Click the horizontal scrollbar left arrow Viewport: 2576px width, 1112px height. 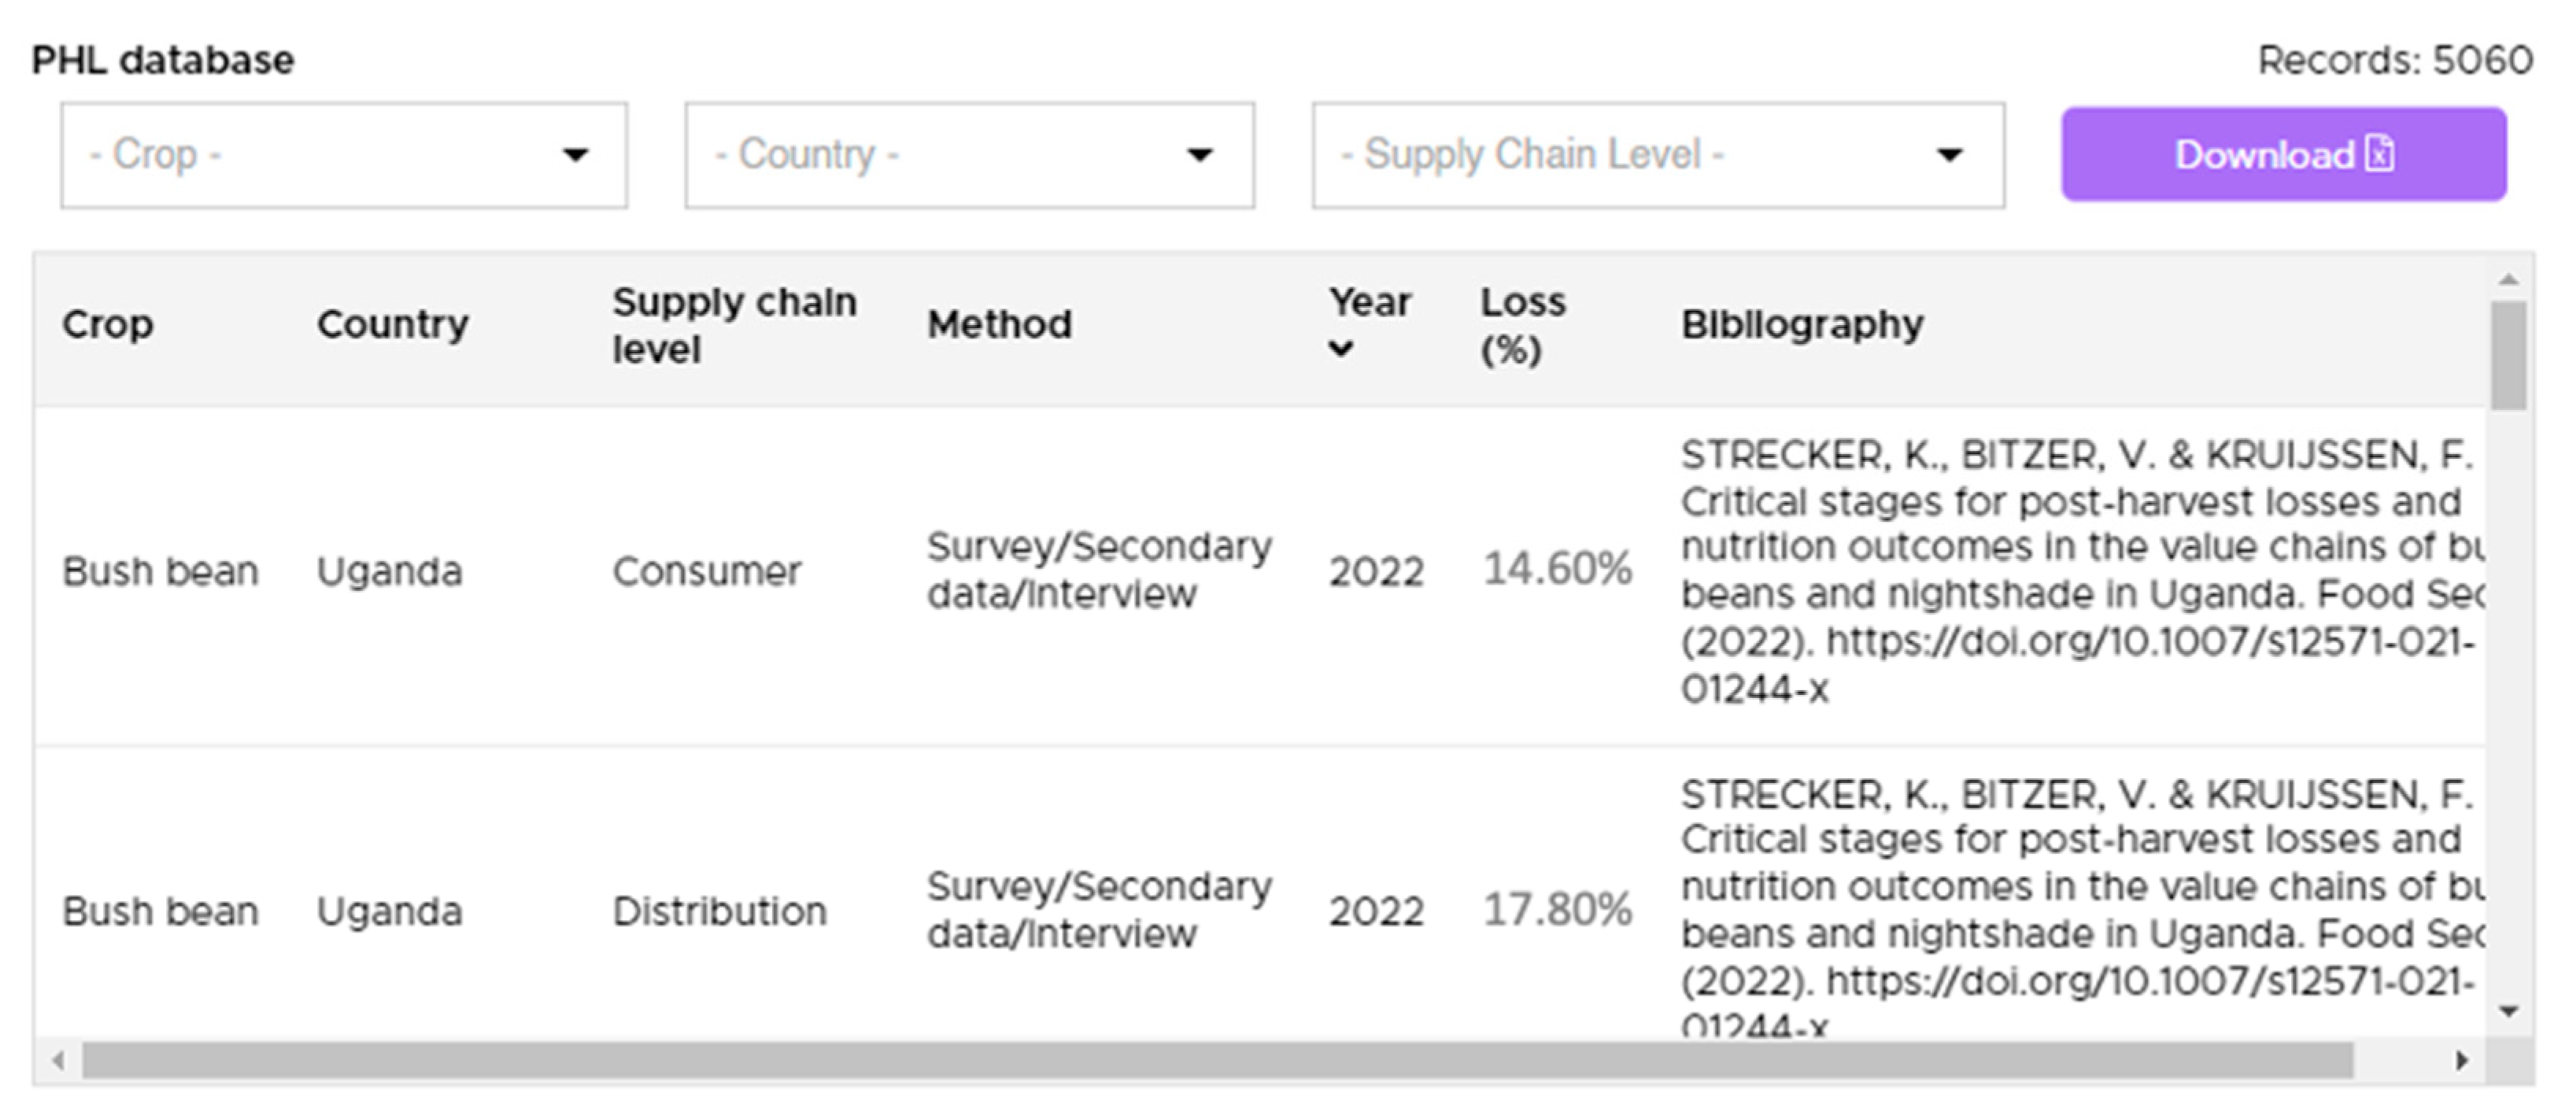click(x=59, y=1060)
